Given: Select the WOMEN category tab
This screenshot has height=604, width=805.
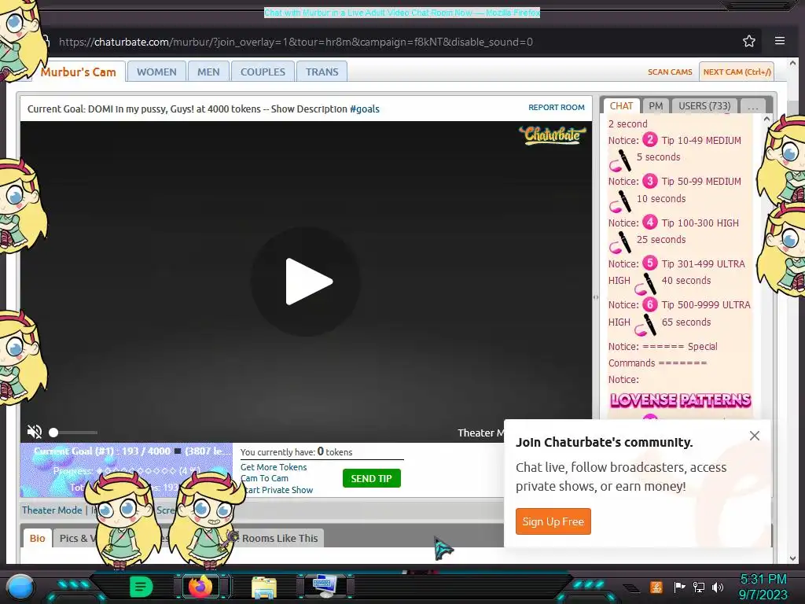Looking at the screenshot, I should [156, 72].
